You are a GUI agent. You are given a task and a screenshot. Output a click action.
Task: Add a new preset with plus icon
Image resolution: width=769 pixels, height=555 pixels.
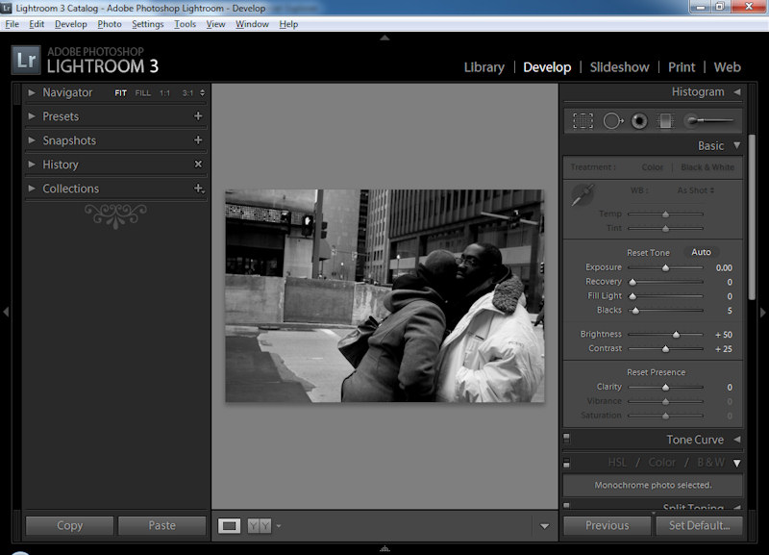tap(198, 116)
